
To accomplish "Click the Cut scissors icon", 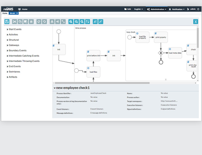I will [x=15, y=22].
